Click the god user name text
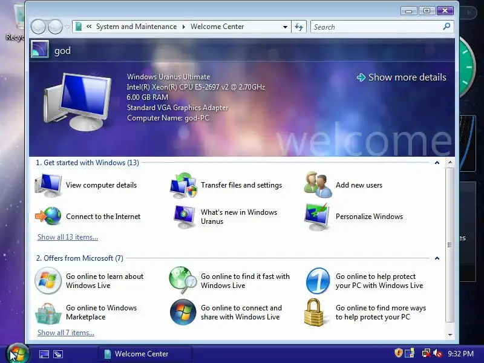Image resolution: width=484 pixels, height=363 pixels. [x=62, y=51]
